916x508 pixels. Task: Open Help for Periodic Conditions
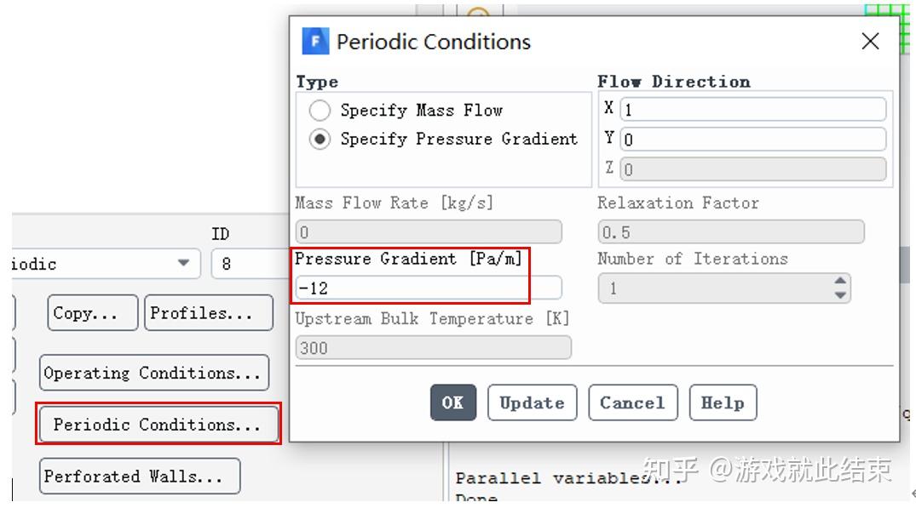[723, 403]
